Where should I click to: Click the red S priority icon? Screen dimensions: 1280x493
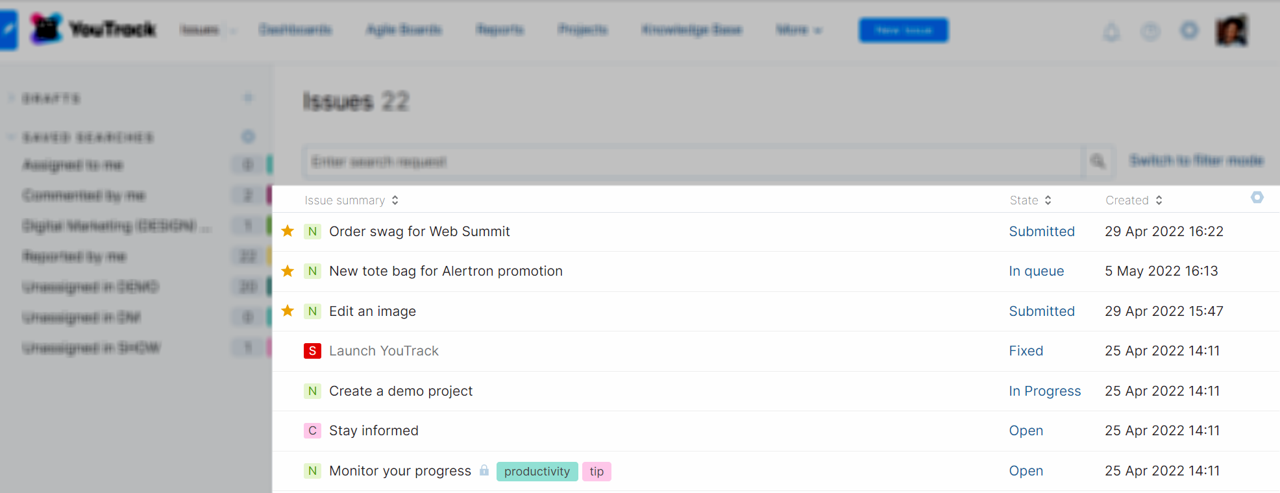pyautogui.click(x=312, y=351)
